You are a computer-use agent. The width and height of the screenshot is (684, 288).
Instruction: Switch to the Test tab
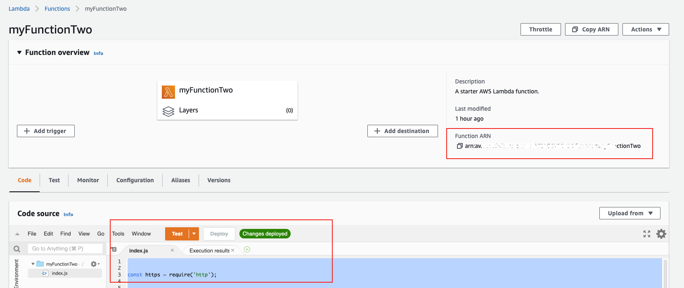[x=54, y=180]
